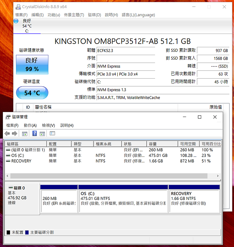Viewport: 234px width, 247px height.
Task: Click the 容量 column header
Action: click(162, 144)
